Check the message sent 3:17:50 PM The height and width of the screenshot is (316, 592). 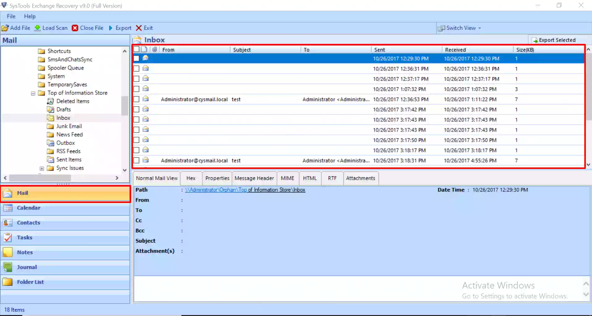coord(136,140)
